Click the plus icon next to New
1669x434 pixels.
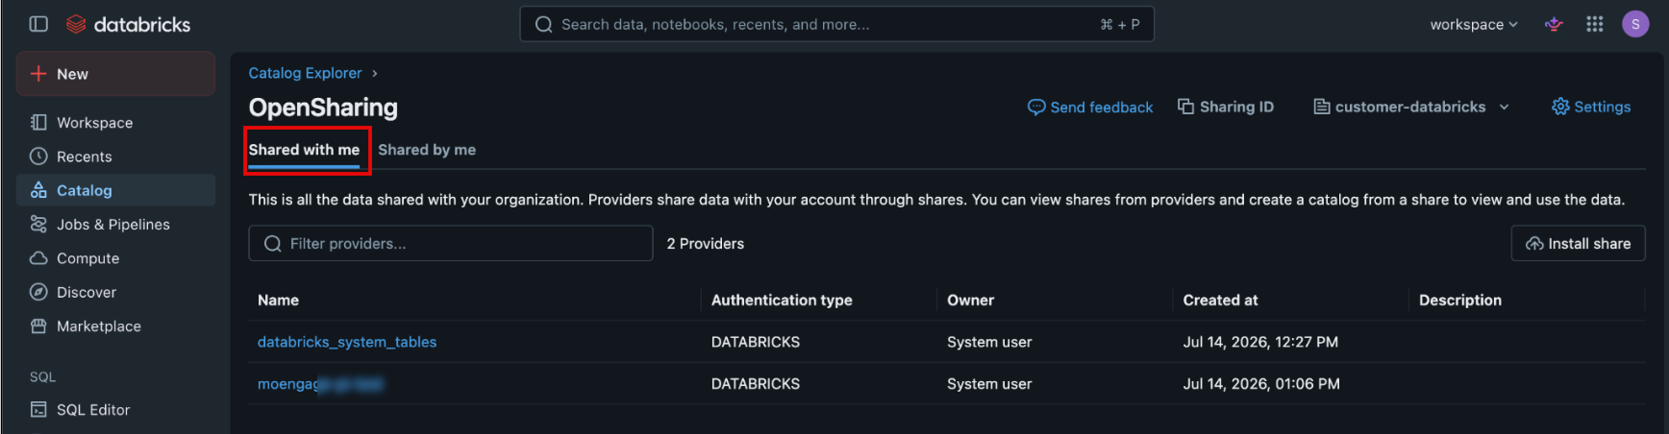(x=38, y=74)
